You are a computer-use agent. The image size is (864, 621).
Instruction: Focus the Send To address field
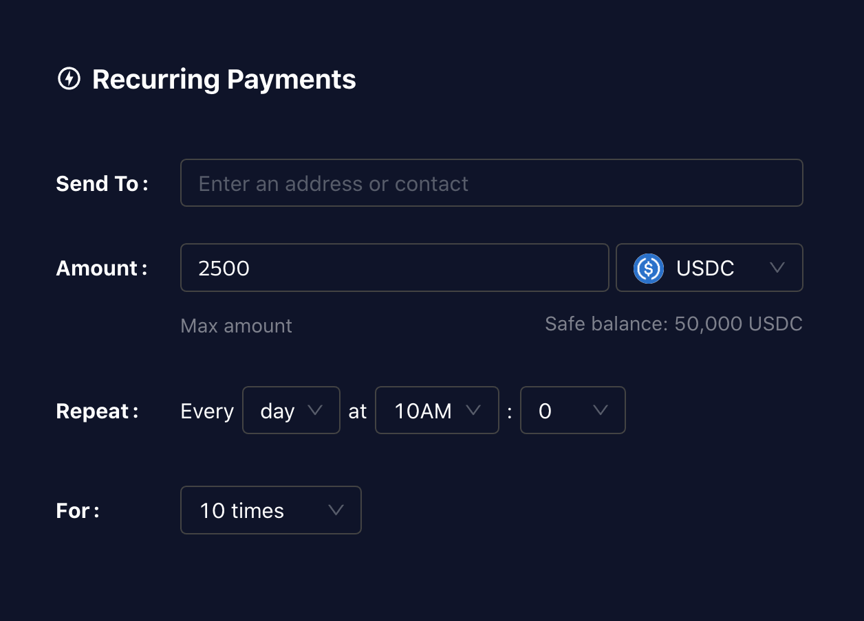coord(492,183)
